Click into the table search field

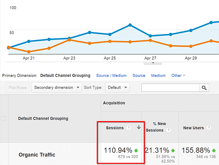point(170,87)
